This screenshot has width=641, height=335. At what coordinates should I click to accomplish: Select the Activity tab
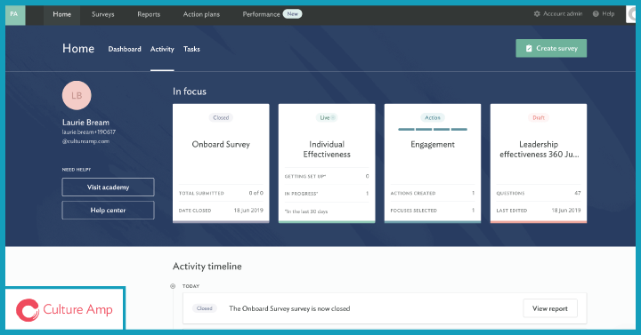click(162, 49)
